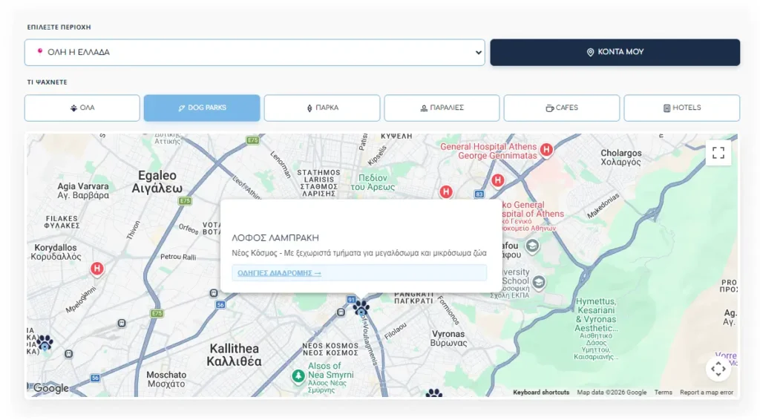Image resolution: width=760 pixels, height=420 pixels.
Task: Click the University School graduation cap marker
Action: (539, 282)
